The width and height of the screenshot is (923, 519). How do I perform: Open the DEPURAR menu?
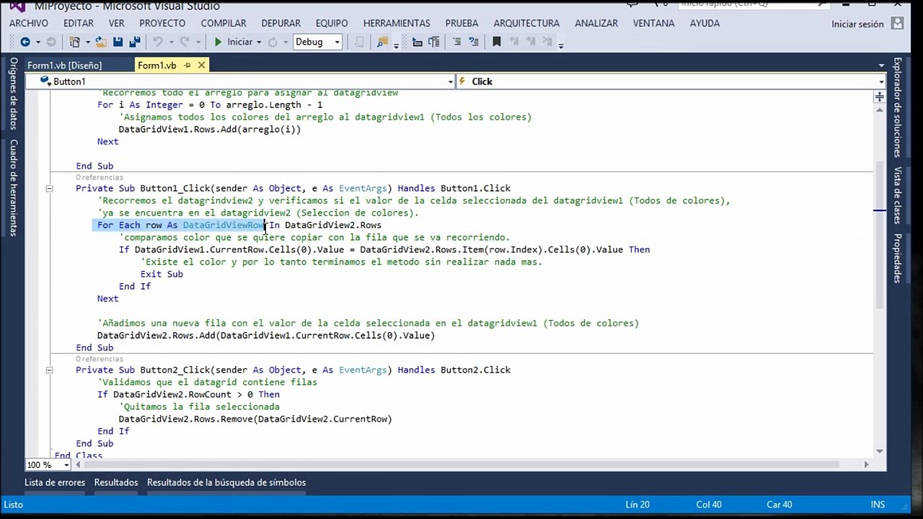[x=281, y=23]
